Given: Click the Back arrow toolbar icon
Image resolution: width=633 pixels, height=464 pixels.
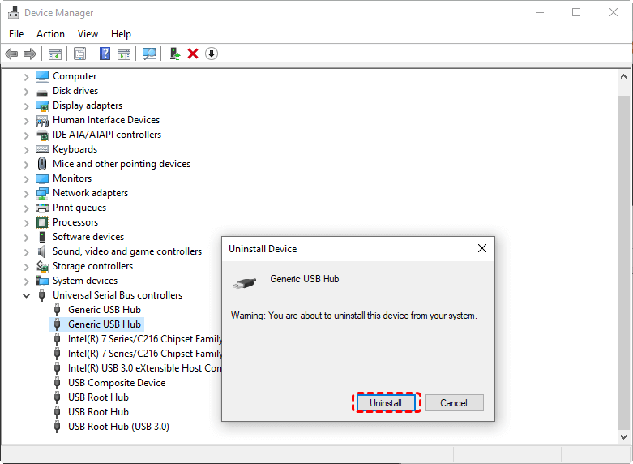Looking at the screenshot, I should coord(11,54).
